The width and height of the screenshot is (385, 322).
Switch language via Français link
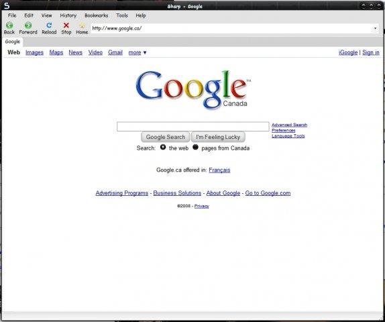pos(219,170)
